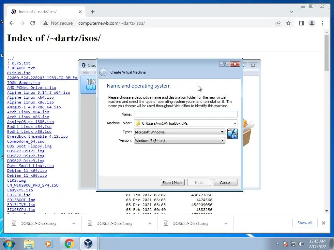Open the 700K_Games.iso link
This screenshot has width=334, height=250.
tap(23, 83)
